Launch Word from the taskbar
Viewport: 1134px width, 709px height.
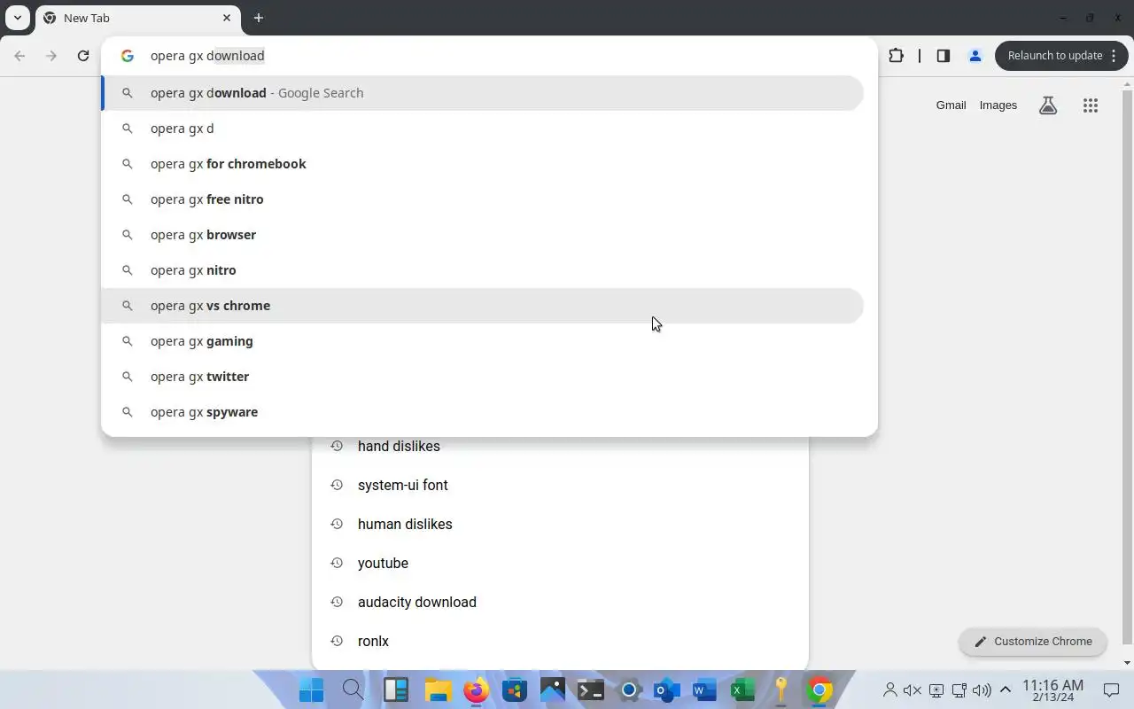tap(705, 690)
